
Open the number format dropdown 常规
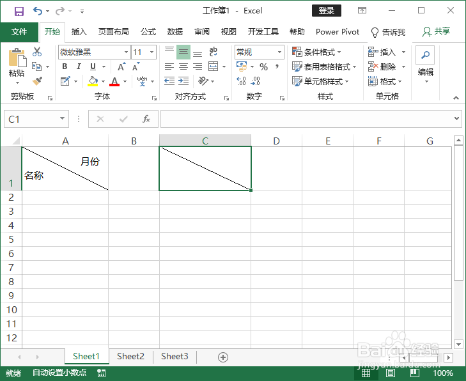279,52
